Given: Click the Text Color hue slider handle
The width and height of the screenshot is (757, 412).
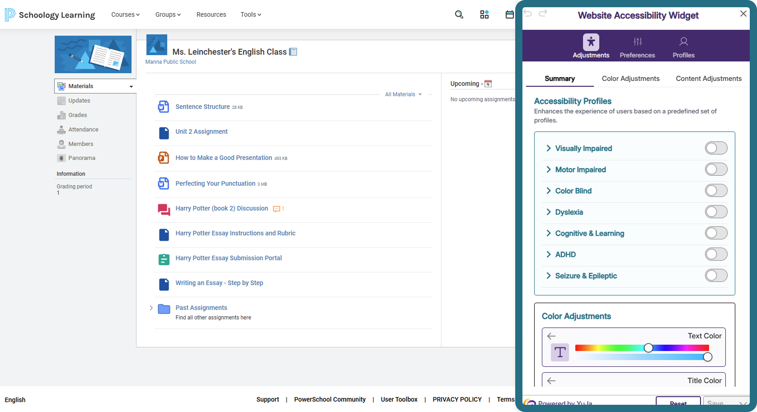Looking at the screenshot, I should coord(649,348).
